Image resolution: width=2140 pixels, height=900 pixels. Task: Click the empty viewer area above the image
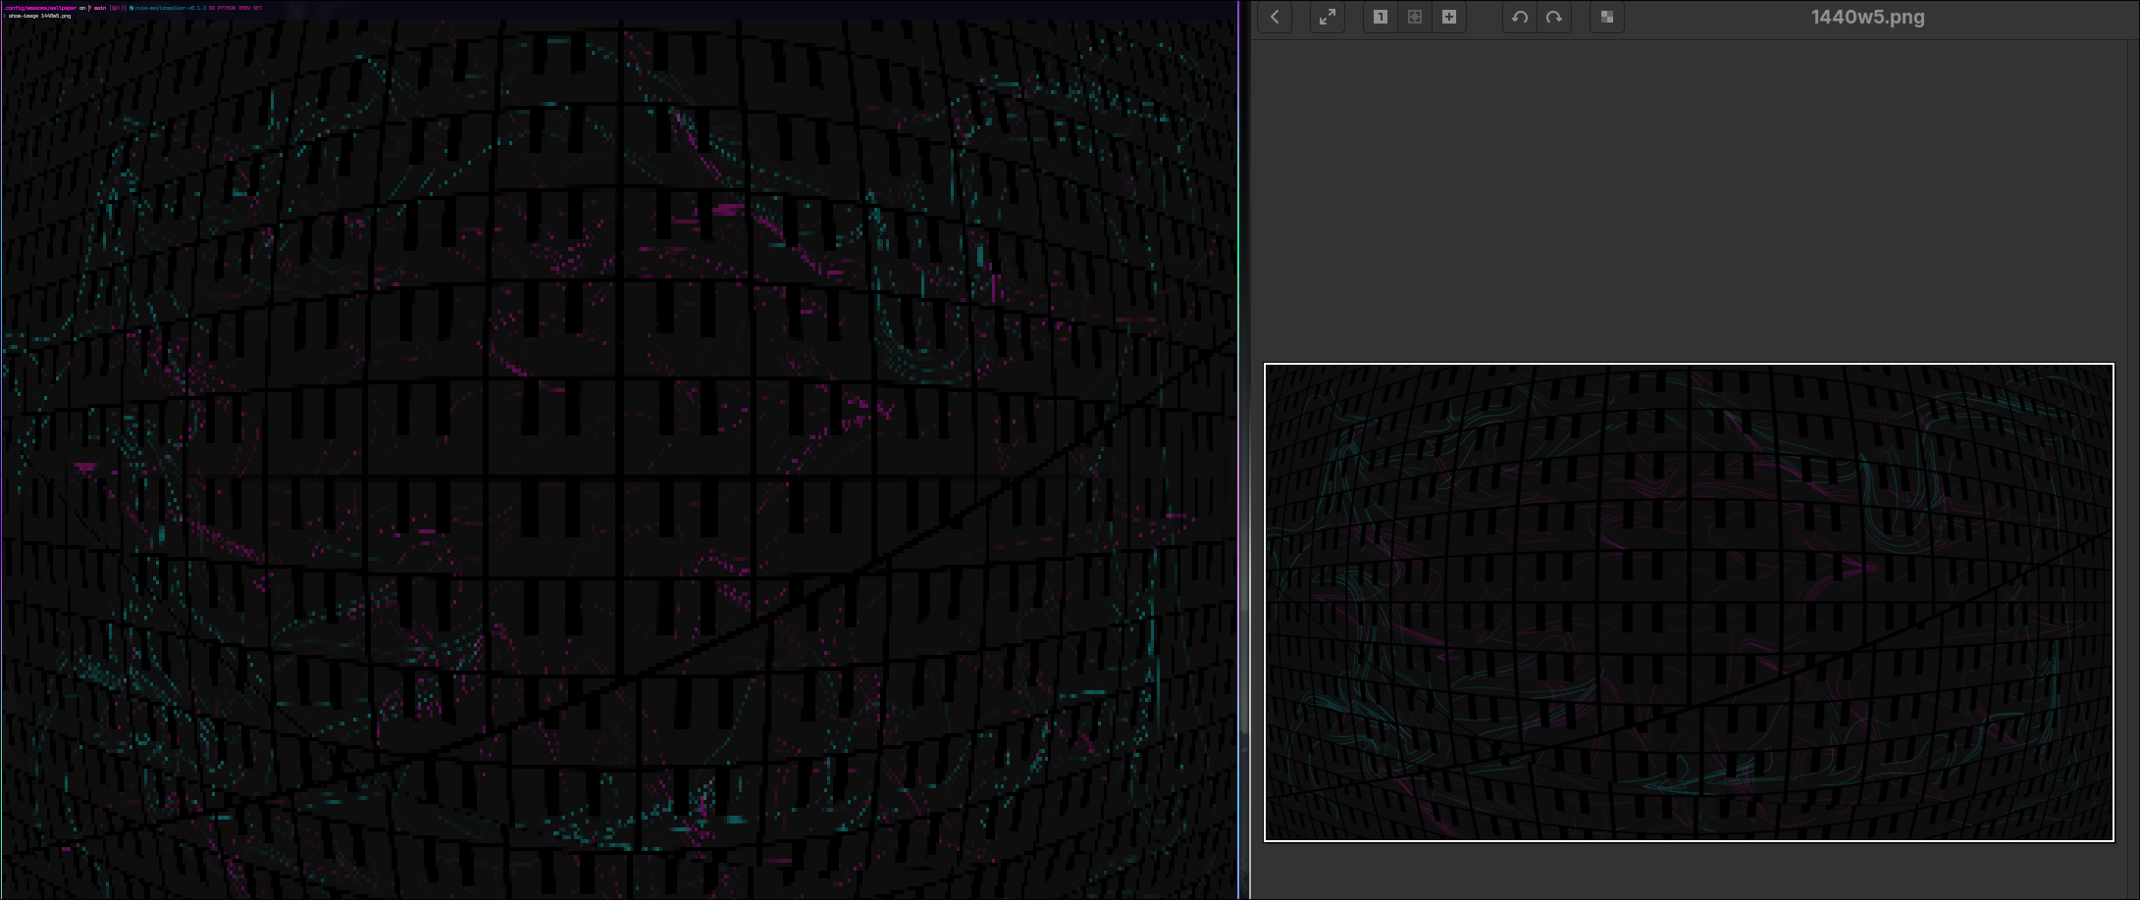[1688, 196]
